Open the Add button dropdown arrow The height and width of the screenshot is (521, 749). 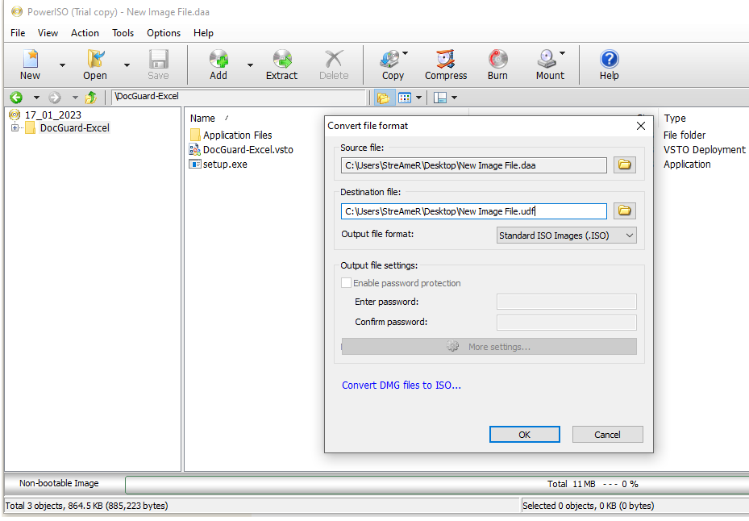[x=250, y=65]
